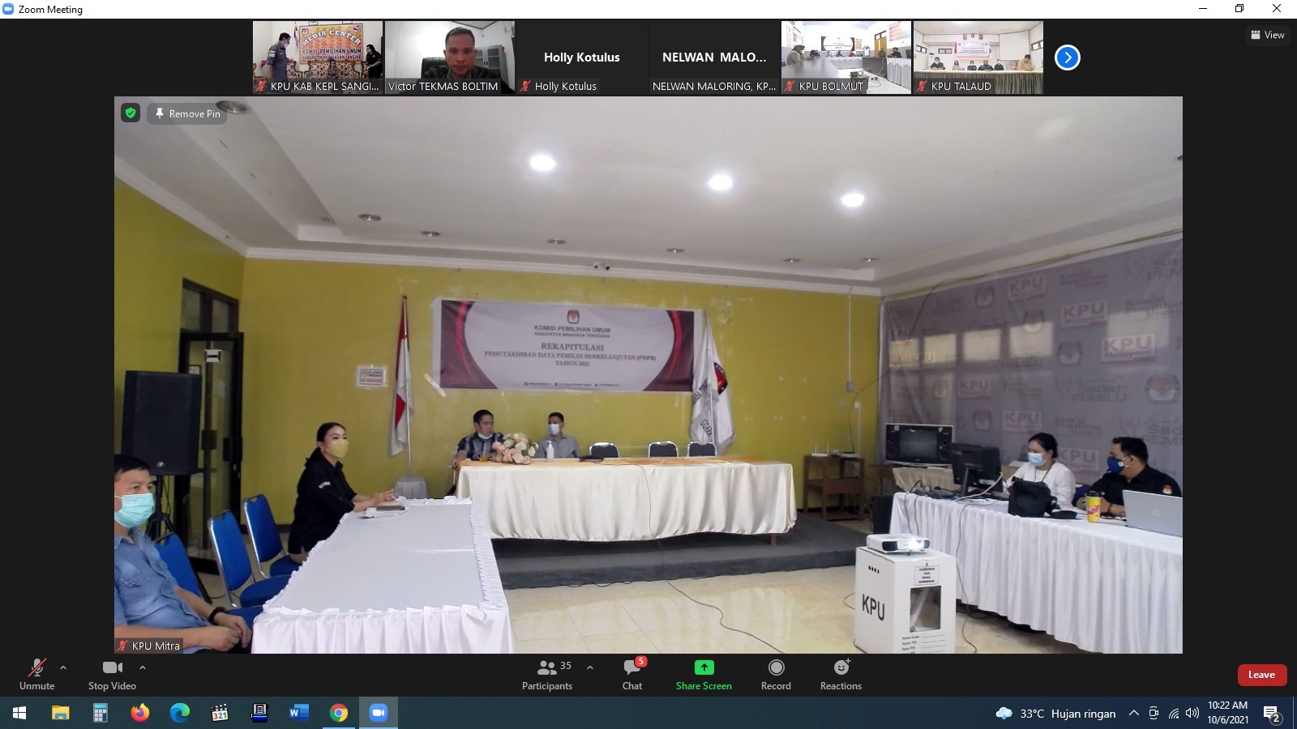This screenshot has height=729, width=1297.
Task: Expand video options arrow next to Stop Video
Action: 143,667
